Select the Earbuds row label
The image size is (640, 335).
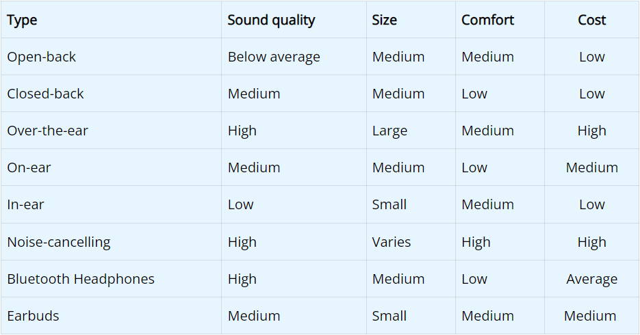tap(33, 316)
